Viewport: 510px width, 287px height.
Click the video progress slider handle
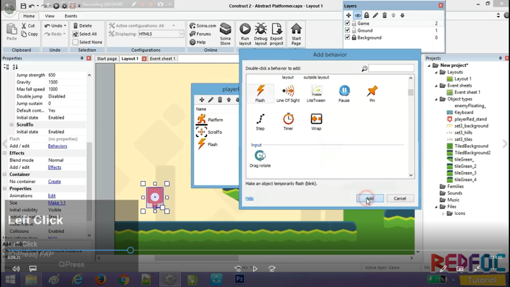tap(131, 250)
